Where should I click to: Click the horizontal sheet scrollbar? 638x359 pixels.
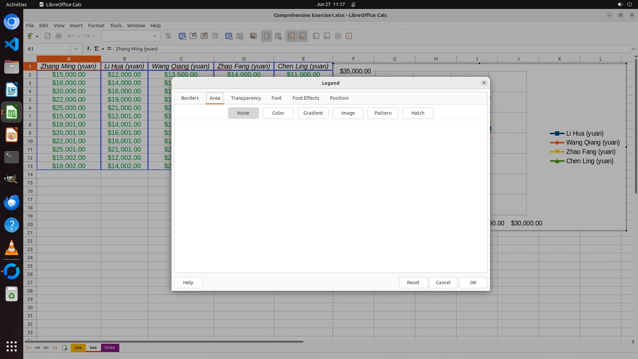[163, 341]
